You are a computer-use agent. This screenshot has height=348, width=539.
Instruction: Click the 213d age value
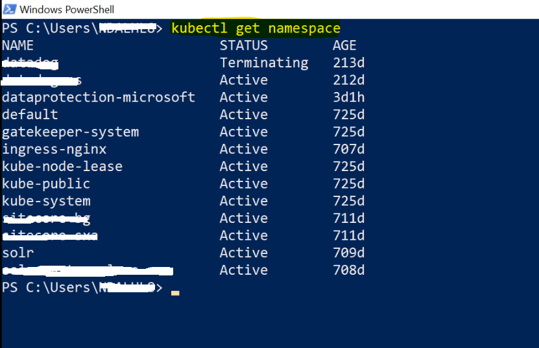(348, 63)
